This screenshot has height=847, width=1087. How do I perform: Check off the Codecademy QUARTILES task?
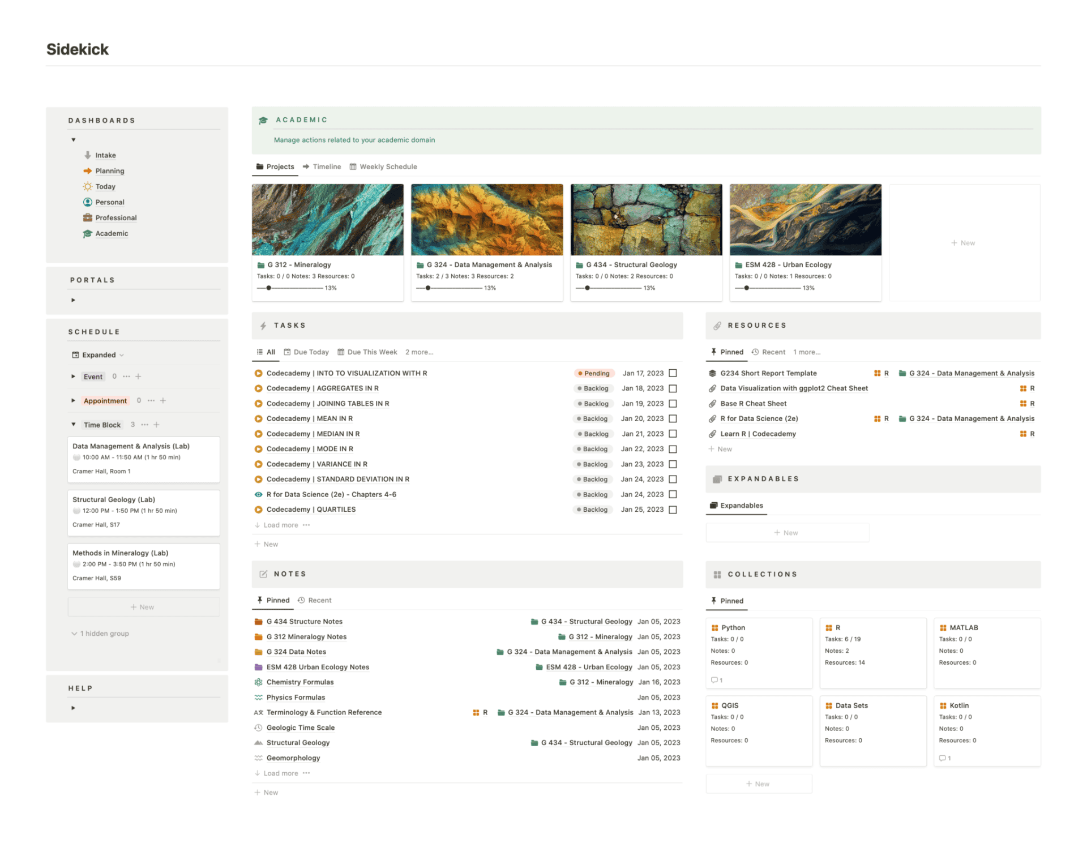[673, 509]
